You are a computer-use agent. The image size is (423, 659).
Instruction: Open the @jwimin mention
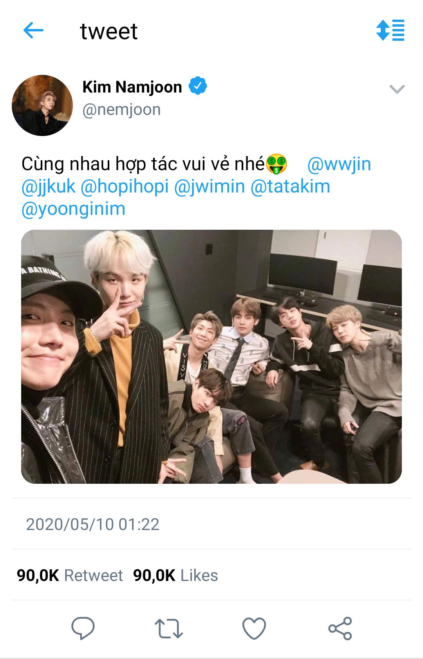coord(209,187)
